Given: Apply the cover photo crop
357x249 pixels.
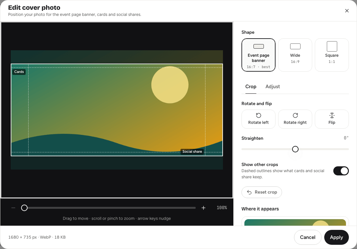Looking at the screenshot, I should tap(336, 237).
